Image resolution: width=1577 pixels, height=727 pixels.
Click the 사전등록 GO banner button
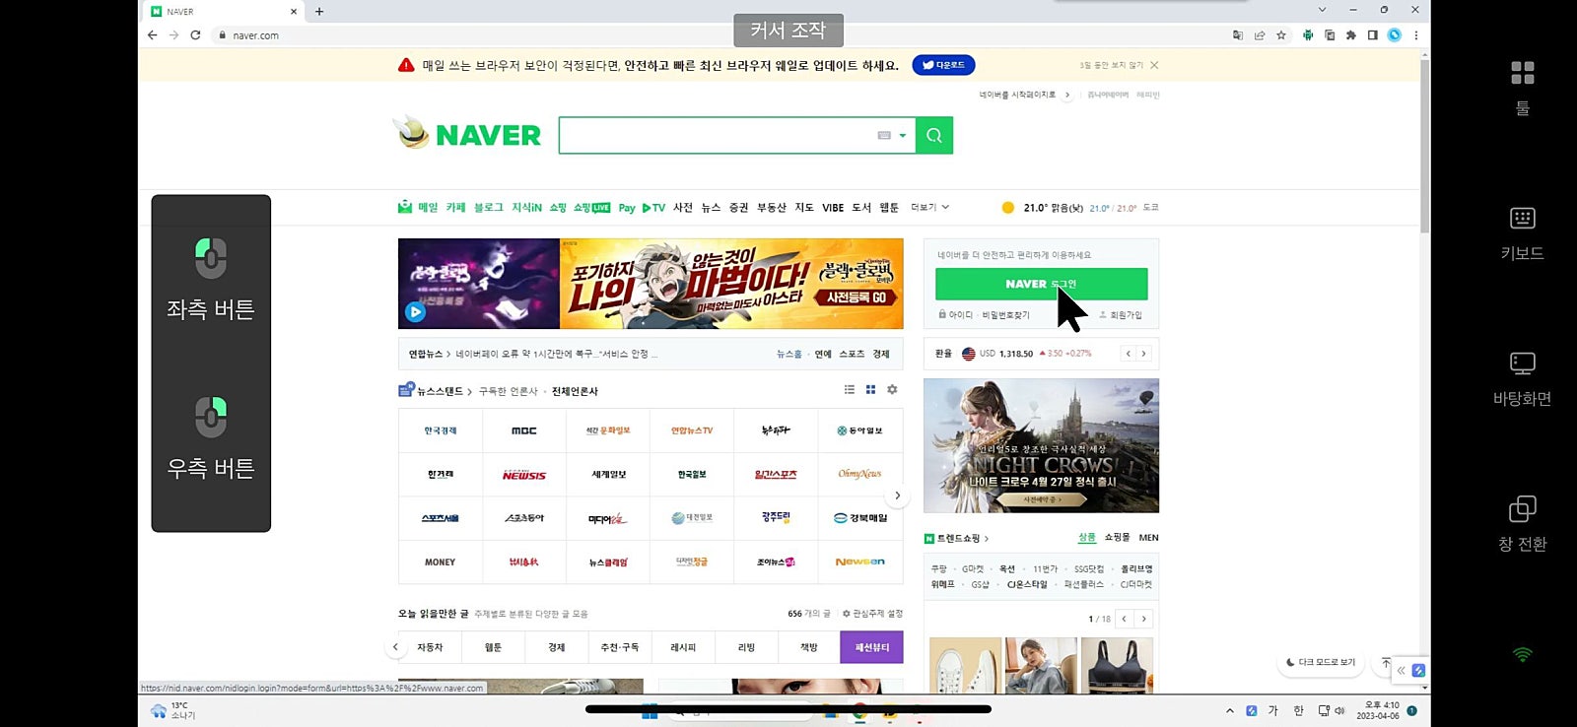pos(856,297)
